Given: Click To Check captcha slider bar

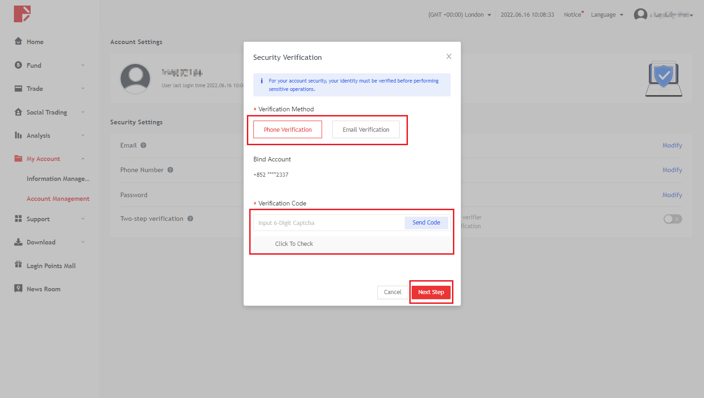Looking at the screenshot, I should coord(351,244).
